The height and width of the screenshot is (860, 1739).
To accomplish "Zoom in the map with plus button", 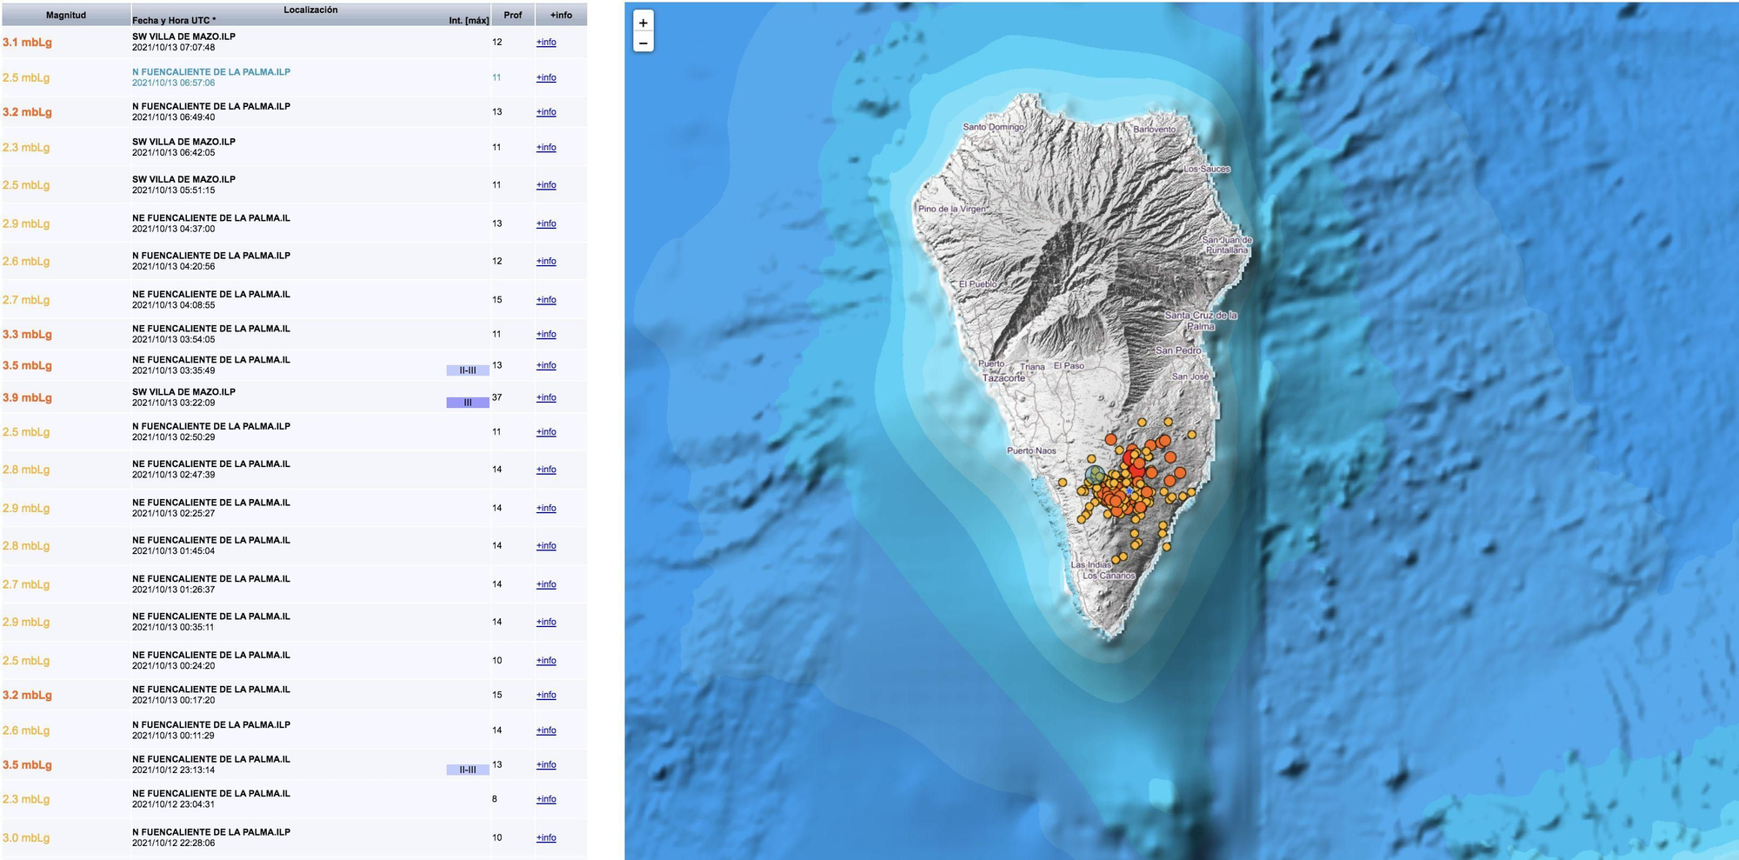I will (x=643, y=23).
